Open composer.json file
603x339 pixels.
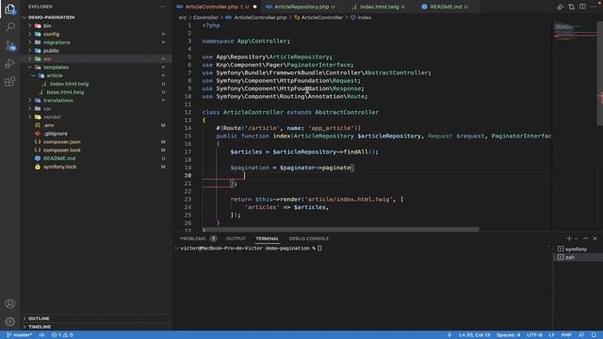[62, 142]
